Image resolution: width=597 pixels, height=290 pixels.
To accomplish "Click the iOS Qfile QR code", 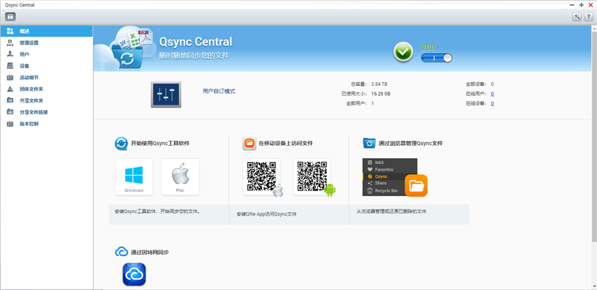I will point(261,177).
